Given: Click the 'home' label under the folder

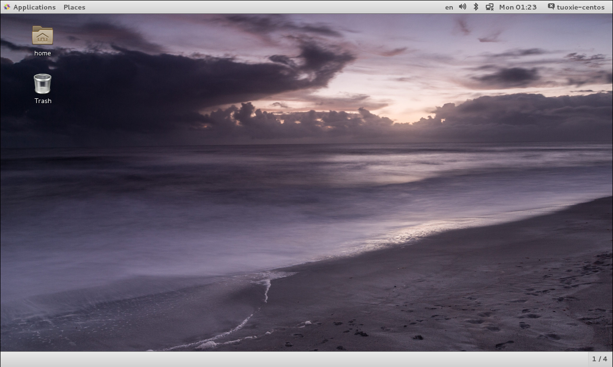Looking at the screenshot, I should [43, 53].
